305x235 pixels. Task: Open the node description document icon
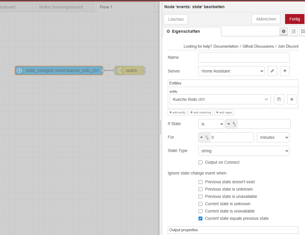(x=294, y=31)
